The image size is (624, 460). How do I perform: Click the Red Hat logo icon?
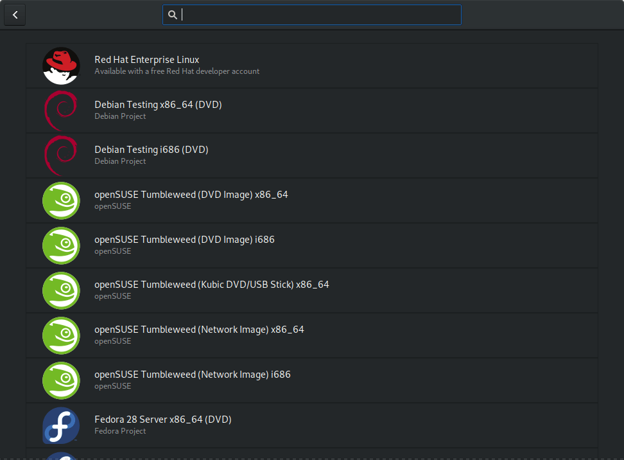[61, 66]
